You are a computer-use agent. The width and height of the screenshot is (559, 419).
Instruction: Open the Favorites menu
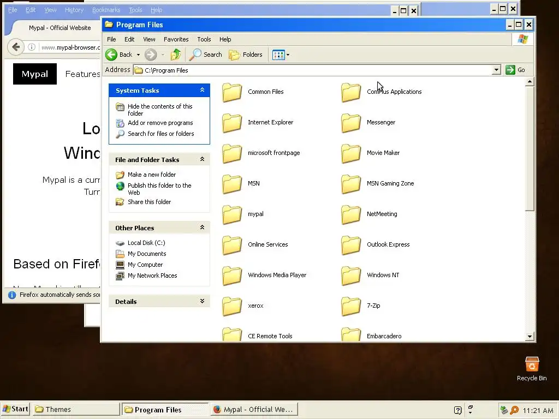(176, 39)
